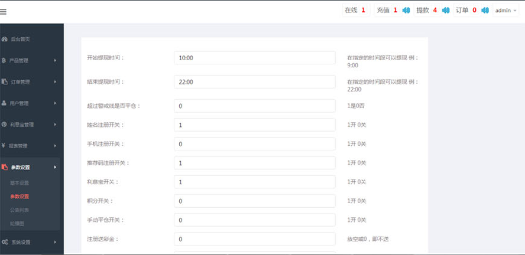Viewport: 525px width, 255px height.
Task: Click the document icon beside 订单管理
Action: tap(4, 81)
